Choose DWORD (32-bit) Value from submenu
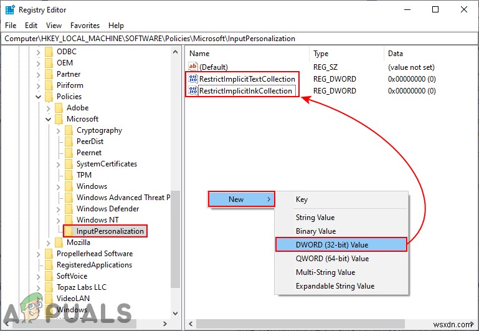This screenshot has height=331, width=479. tap(341, 245)
